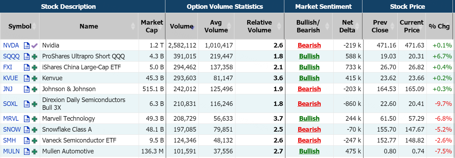Click the Bullish link for Kenvue
Image resolution: width=455 pixels, height=158 pixels.
coord(309,78)
